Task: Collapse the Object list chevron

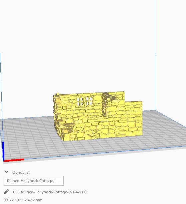Action: [6, 172]
